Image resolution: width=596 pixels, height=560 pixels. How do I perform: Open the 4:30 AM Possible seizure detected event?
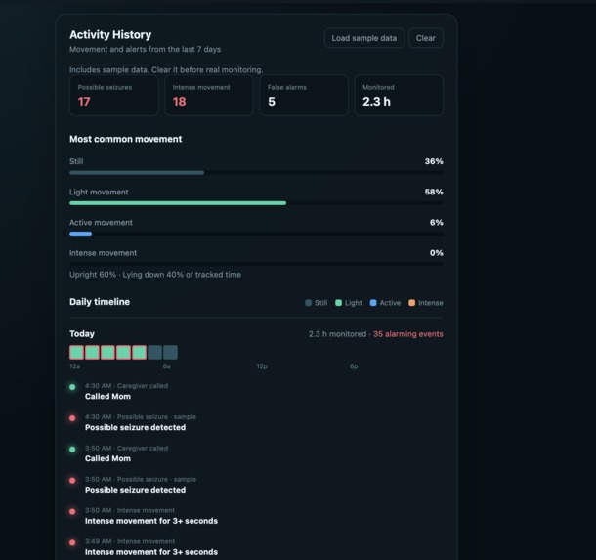[141, 422]
